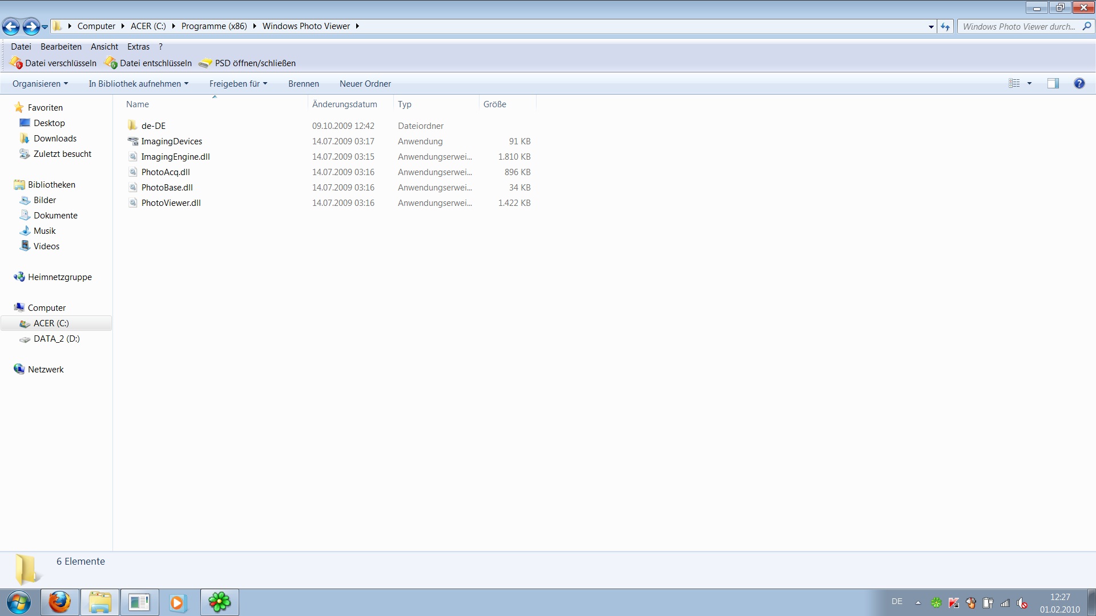Click the Datei verschlüsseln lock icon
The height and width of the screenshot is (616, 1096).
click(16, 63)
